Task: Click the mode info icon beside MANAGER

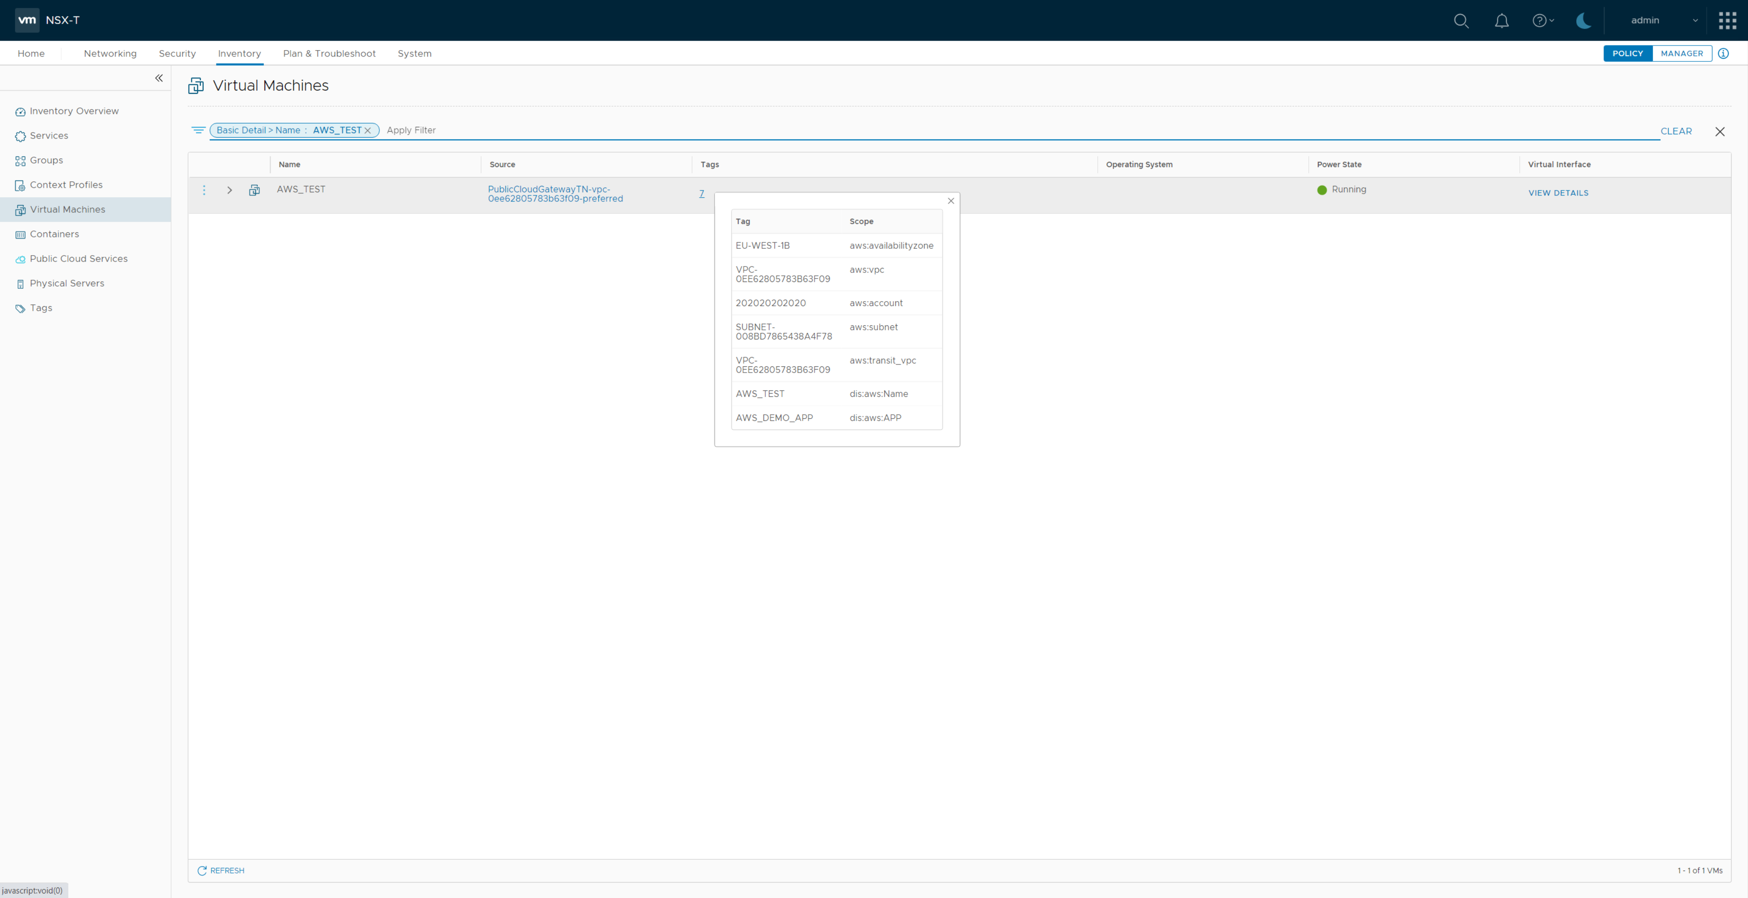Action: click(x=1723, y=53)
